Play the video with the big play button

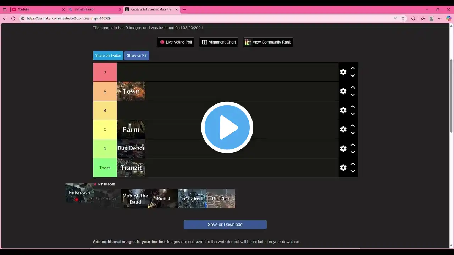click(227, 127)
